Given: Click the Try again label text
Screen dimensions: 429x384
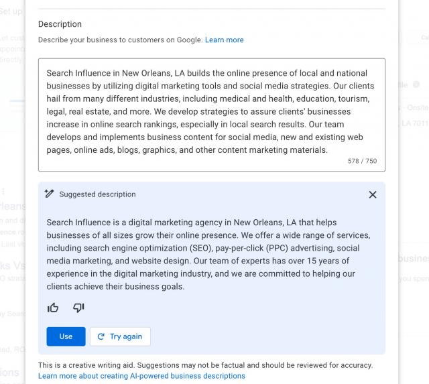Looking at the screenshot, I should [x=126, y=336].
